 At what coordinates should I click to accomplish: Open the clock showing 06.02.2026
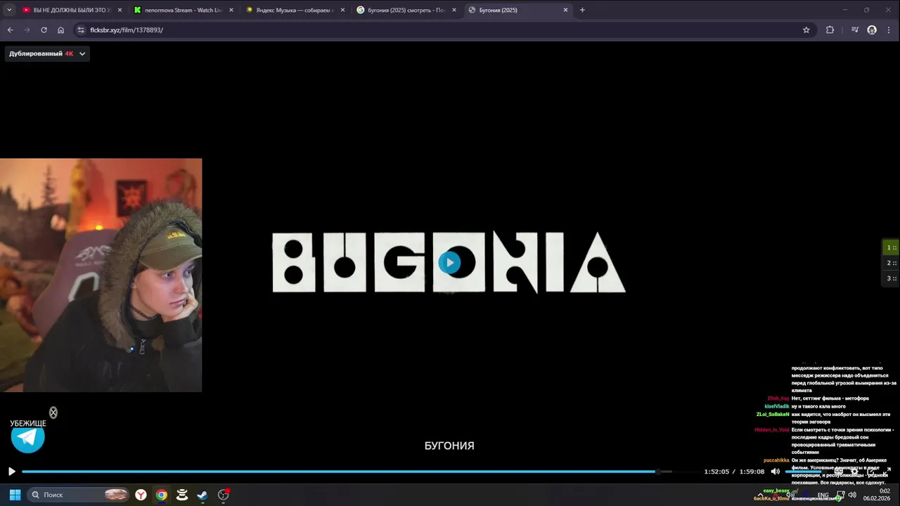[877, 495]
